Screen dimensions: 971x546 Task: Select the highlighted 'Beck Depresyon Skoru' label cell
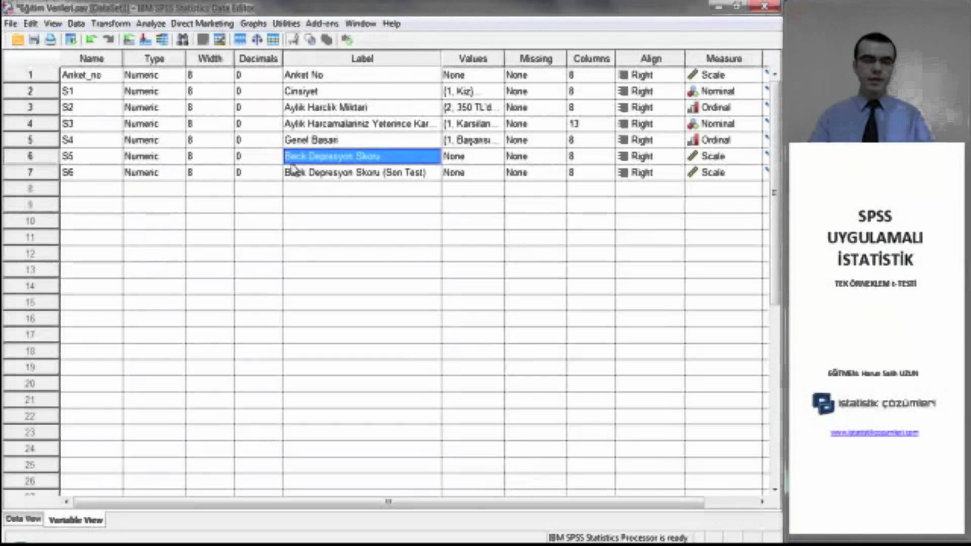[362, 156]
